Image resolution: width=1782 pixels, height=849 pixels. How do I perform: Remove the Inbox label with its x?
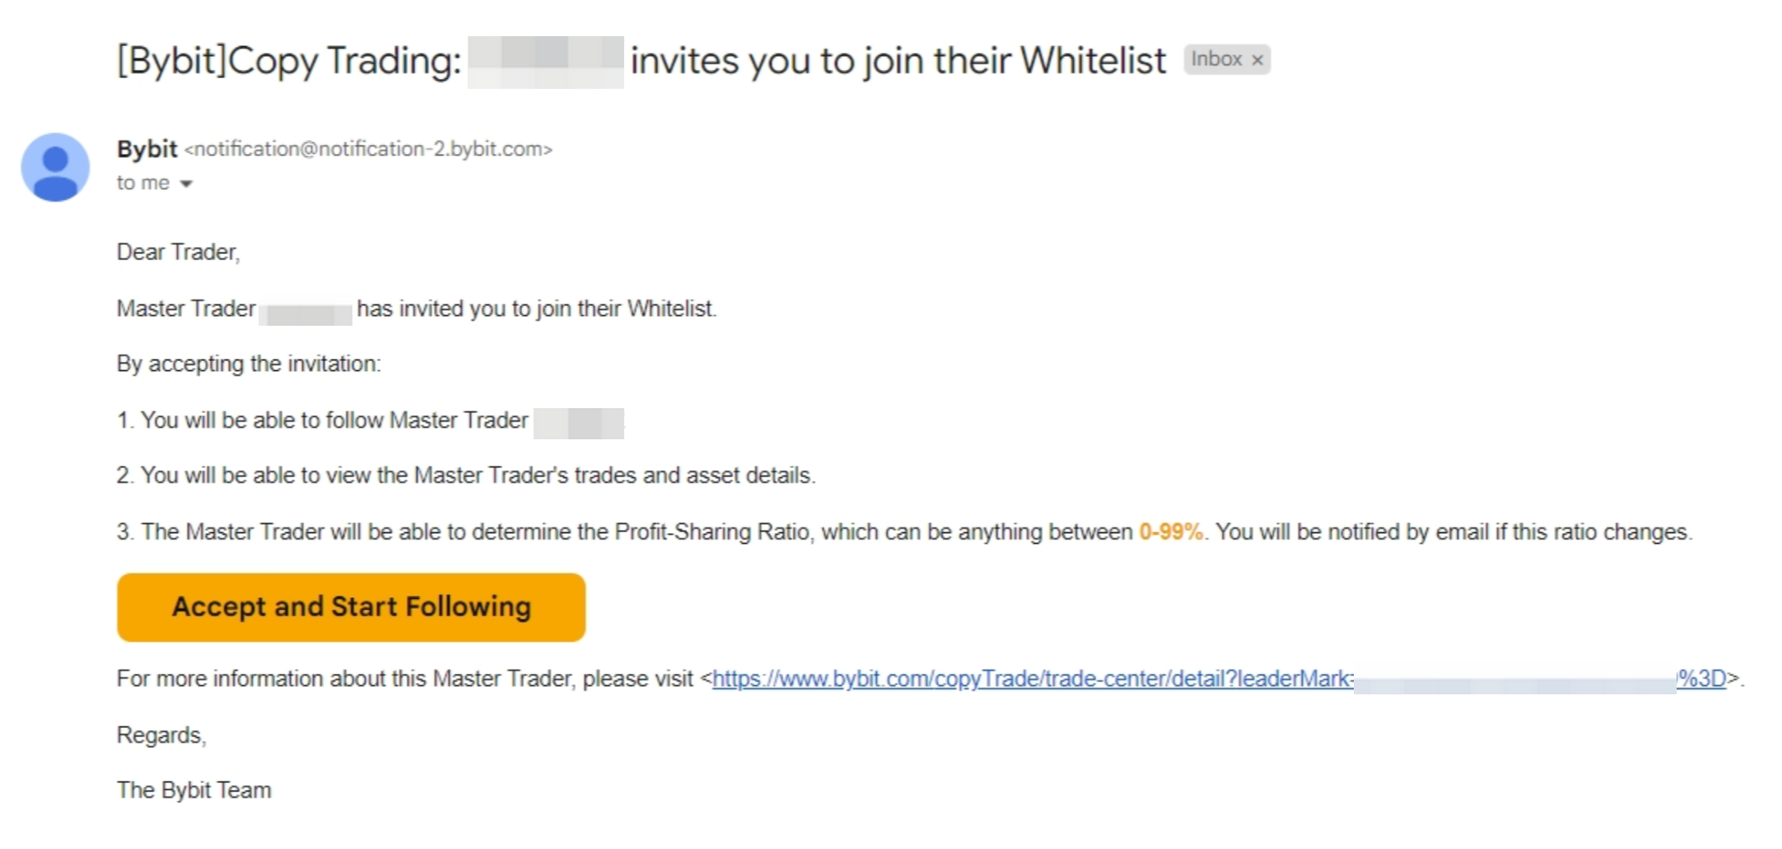click(1257, 60)
